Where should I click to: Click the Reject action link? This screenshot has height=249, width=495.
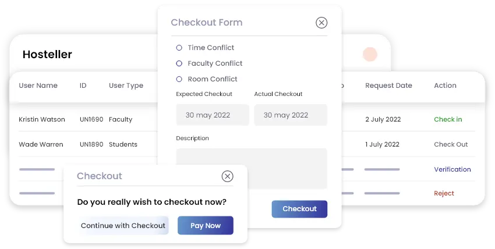[444, 193]
